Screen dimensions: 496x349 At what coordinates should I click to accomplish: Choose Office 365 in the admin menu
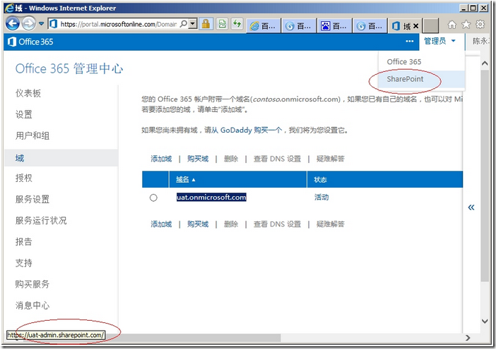point(404,62)
